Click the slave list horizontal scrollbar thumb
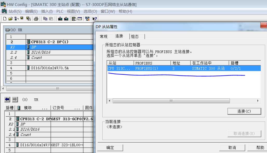This screenshot has height=153, width=267. [171, 101]
